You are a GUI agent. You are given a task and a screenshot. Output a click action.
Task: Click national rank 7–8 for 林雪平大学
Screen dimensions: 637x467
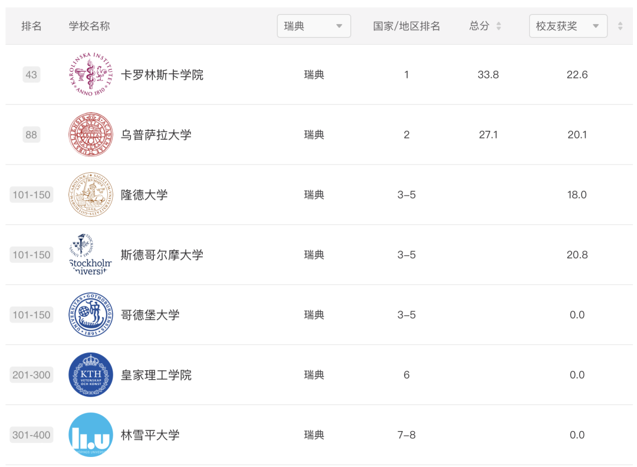point(406,435)
